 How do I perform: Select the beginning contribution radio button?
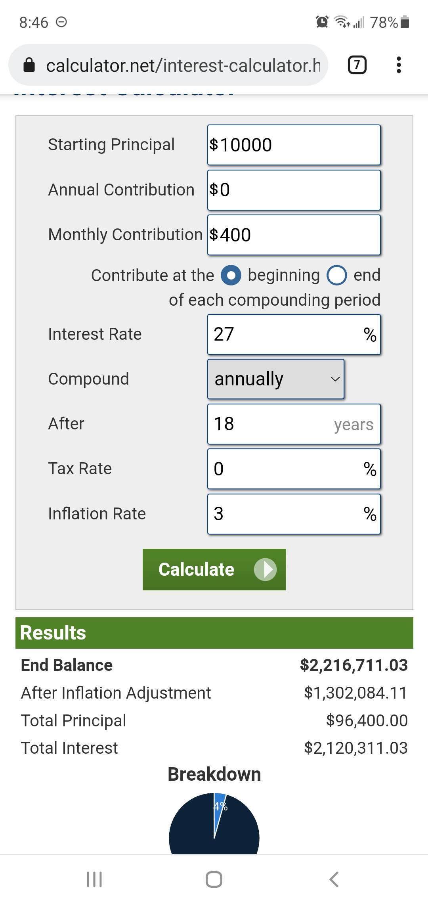tap(231, 275)
